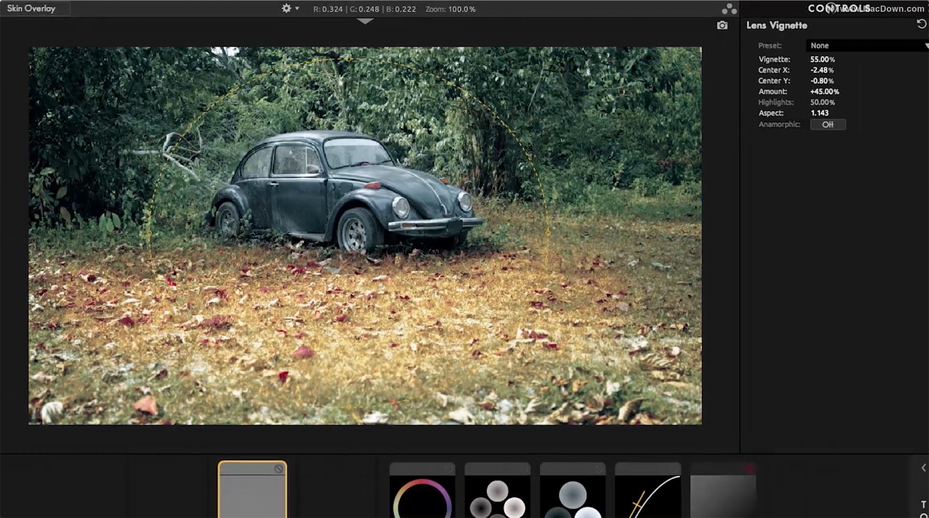The width and height of the screenshot is (929, 518).
Task: Click the camera snapshot icon
Action: (722, 25)
